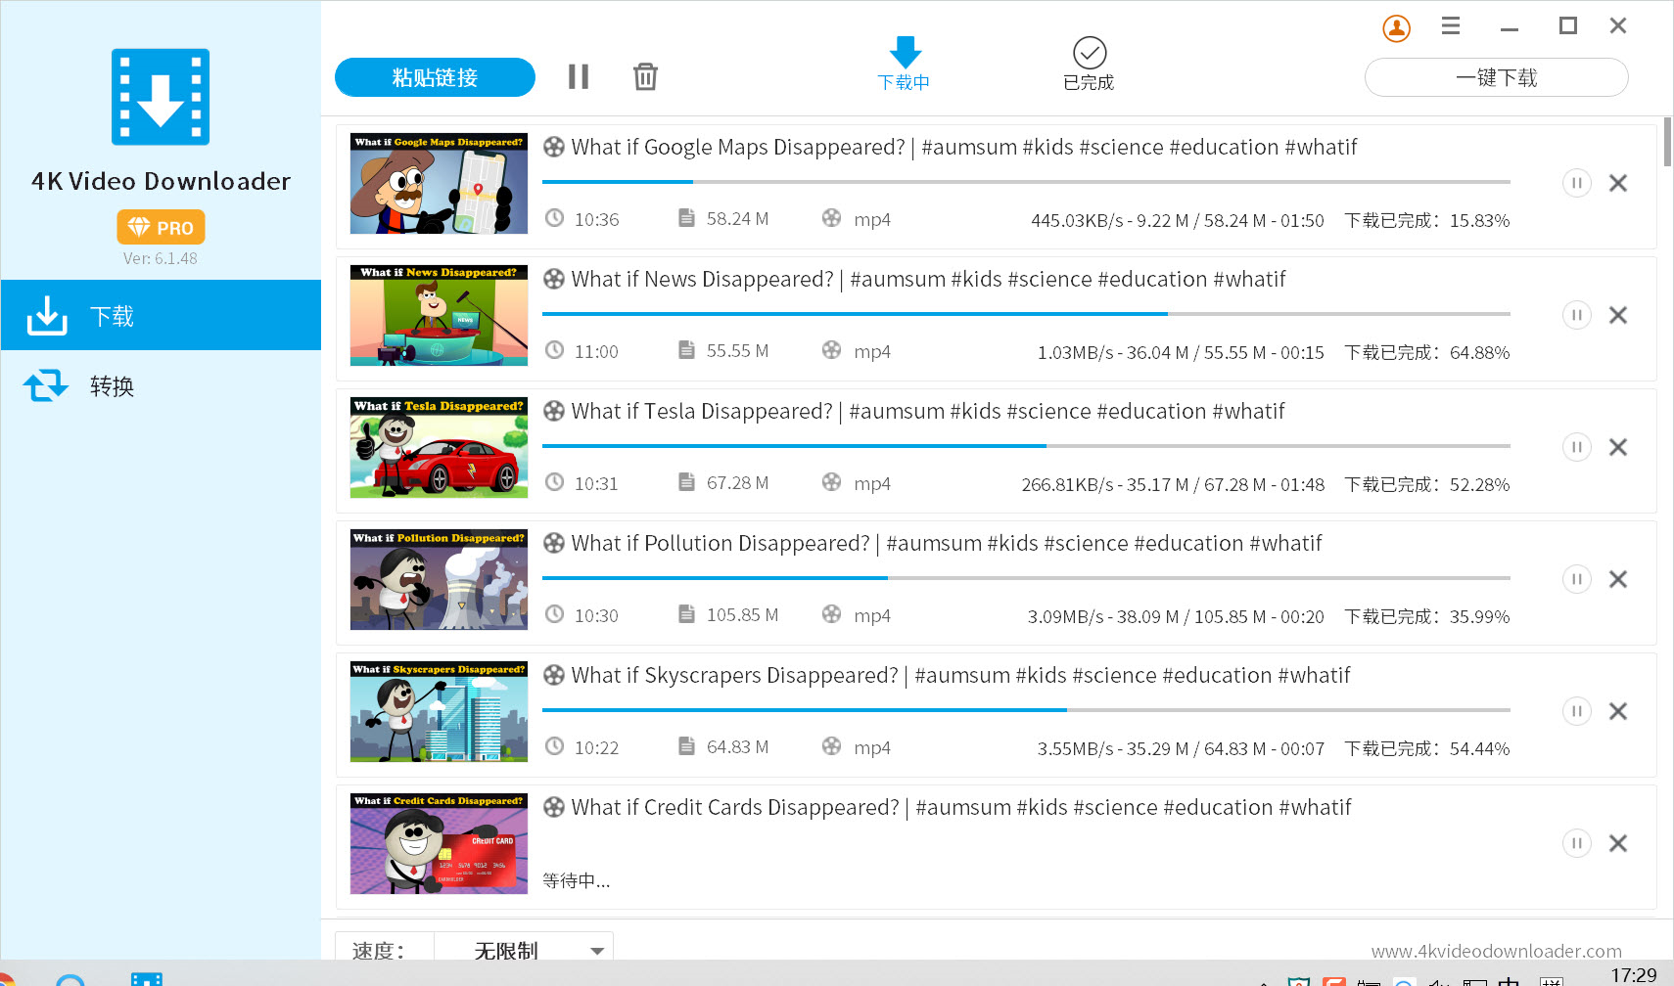Click the Google Maps Disappeared thumbnail
The height and width of the screenshot is (986, 1674).
click(439, 183)
